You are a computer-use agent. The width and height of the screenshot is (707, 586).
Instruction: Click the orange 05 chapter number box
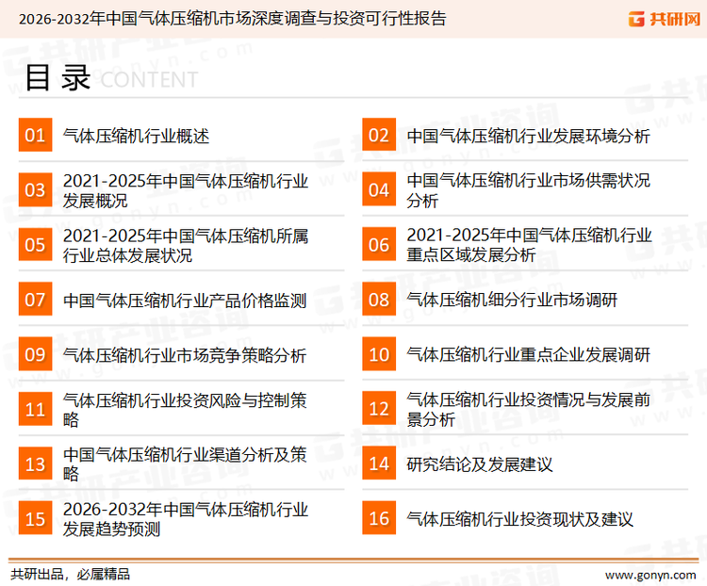[x=35, y=244]
